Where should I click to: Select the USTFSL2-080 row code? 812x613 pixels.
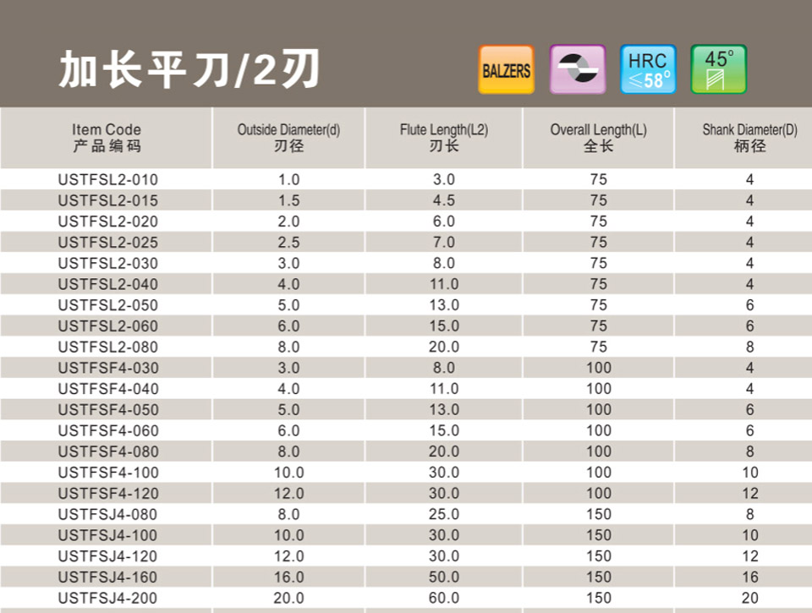tap(107, 347)
